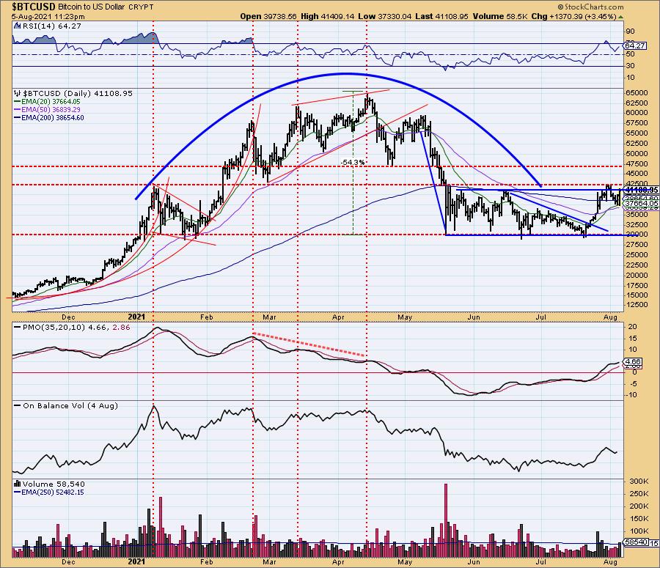Click the 5-Aug-2021 11:23pm timestamp
Viewport: 660px width, 568px height.
coord(48,17)
